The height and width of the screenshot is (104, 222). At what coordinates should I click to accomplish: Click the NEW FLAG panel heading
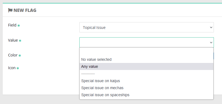22,10
